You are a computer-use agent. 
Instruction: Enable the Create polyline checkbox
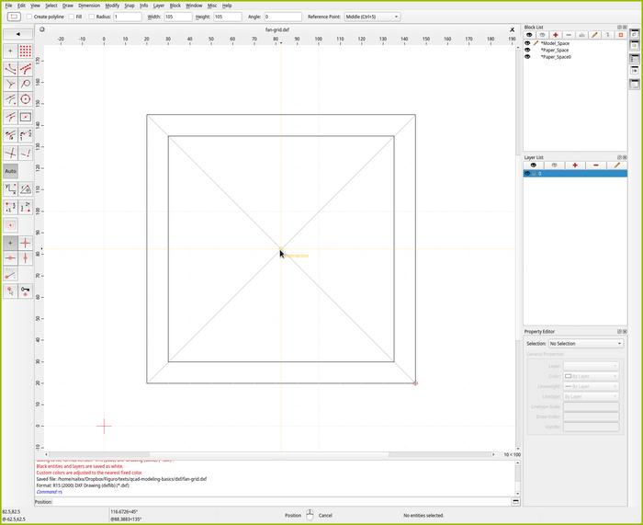pyautogui.click(x=28, y=17)
